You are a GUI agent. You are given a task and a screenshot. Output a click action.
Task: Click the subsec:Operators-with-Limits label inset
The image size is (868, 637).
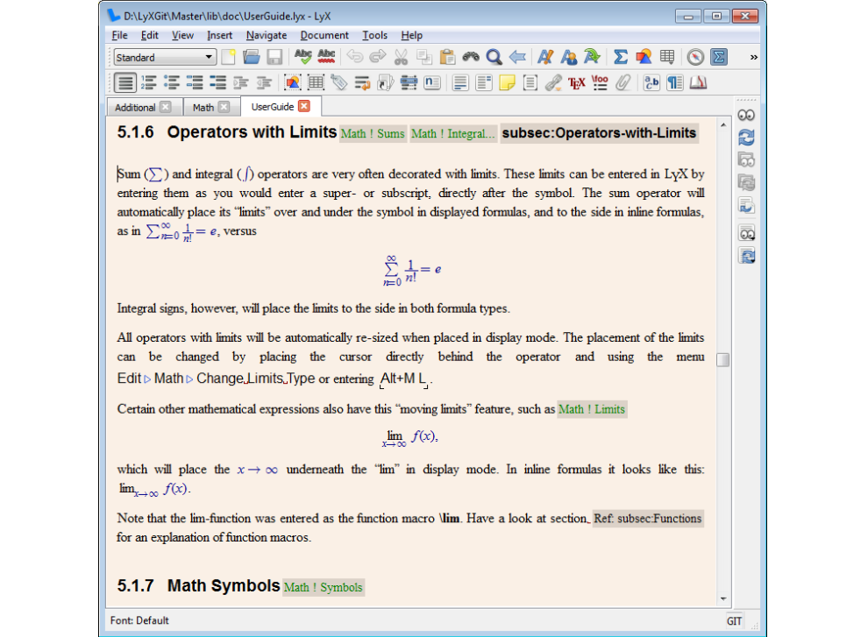coord(599,133)
